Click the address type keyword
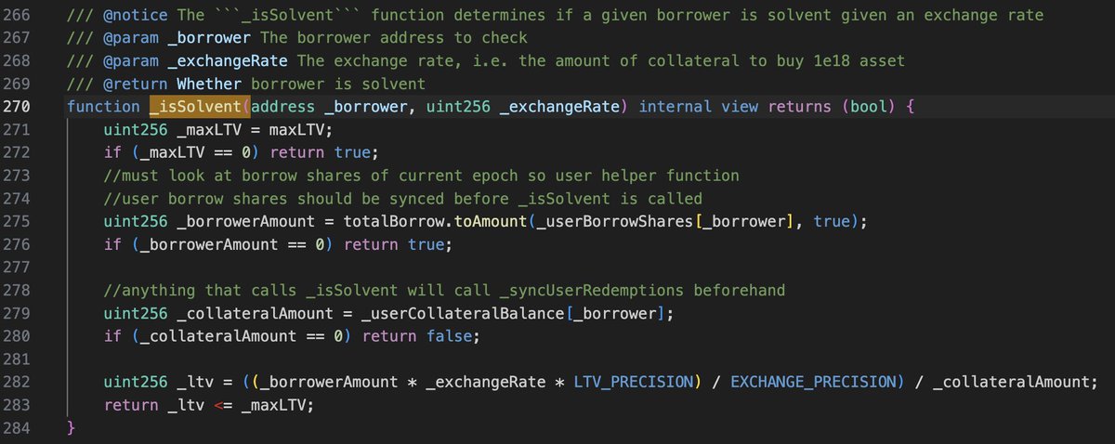The height and width of the screenshot is (444, 1115). click(x=282, y=107)
